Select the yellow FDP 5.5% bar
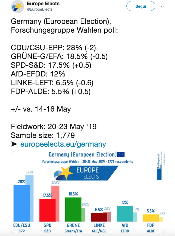 150,218
